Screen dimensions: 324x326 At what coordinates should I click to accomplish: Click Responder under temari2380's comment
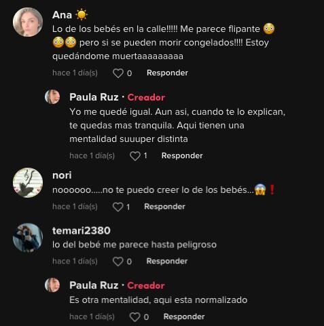167,261
